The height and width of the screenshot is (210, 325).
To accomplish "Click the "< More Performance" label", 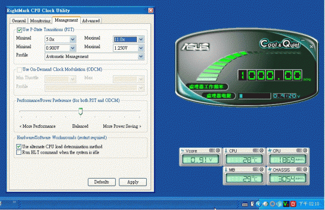I will coord(37,126).
